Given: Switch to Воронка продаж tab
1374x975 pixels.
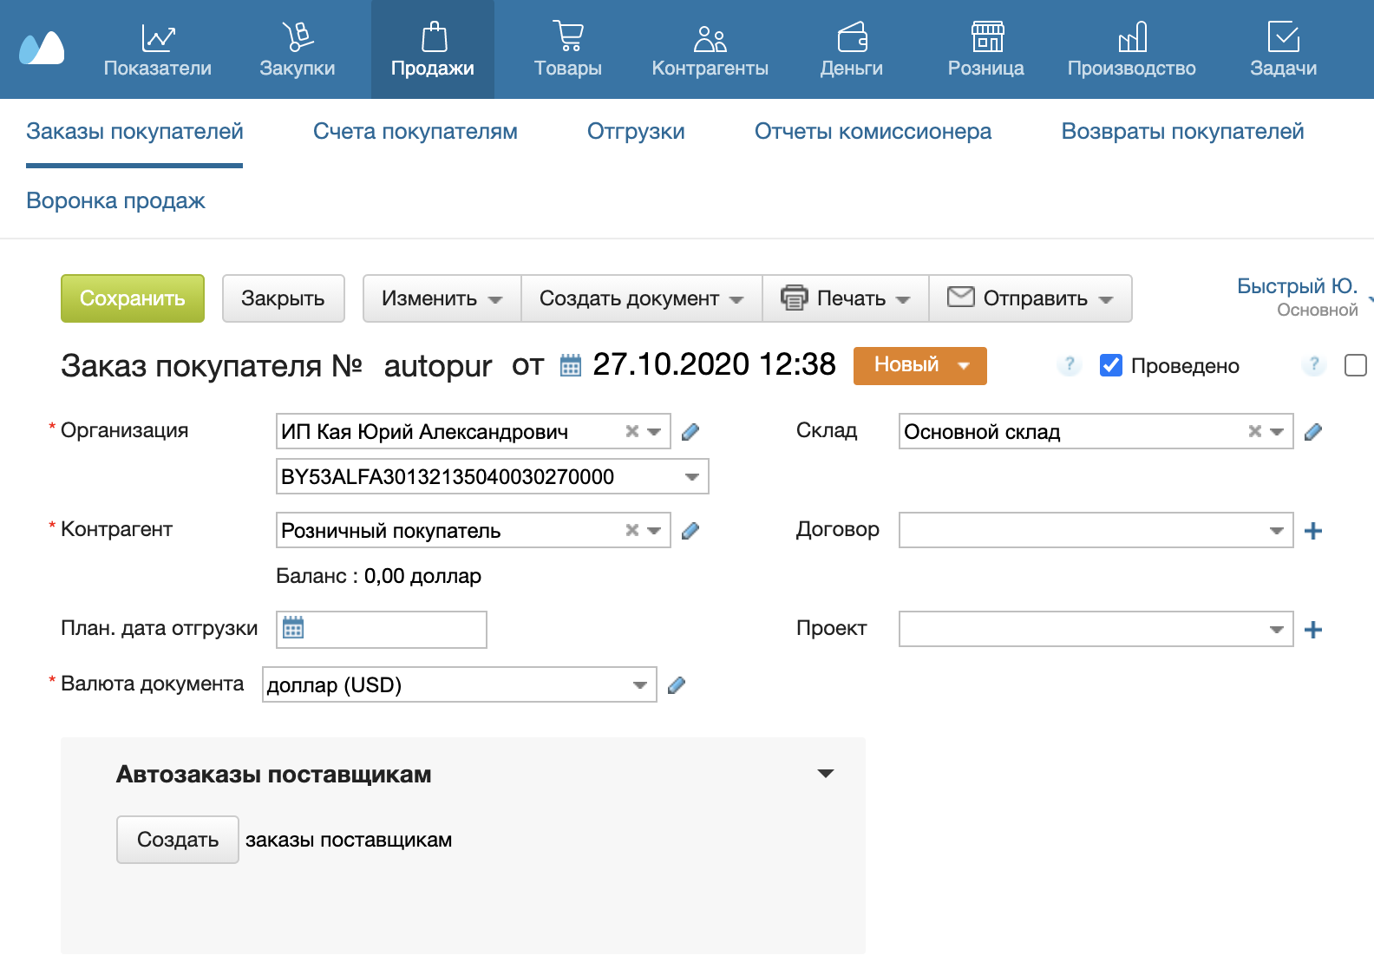Looking at the screenshot, I should pyautogui.click(x=115, y=200).
